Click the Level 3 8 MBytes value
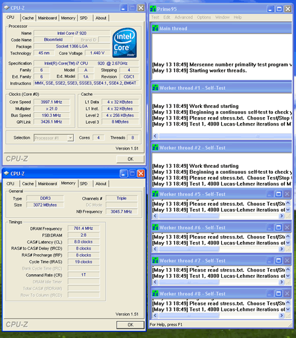This screenshot has height=338, width=296. (120, 122)
